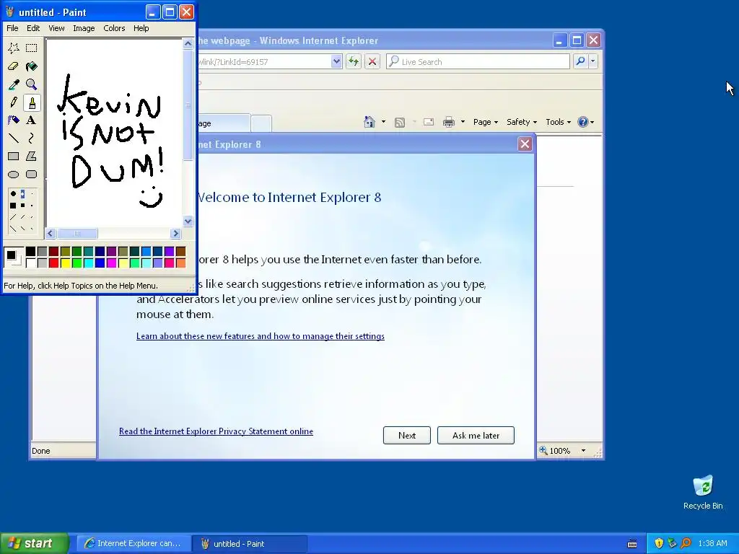Select the medium square brush shape
Image resolution: width=739 pixels, height=554 pixels.
[22, 206]
